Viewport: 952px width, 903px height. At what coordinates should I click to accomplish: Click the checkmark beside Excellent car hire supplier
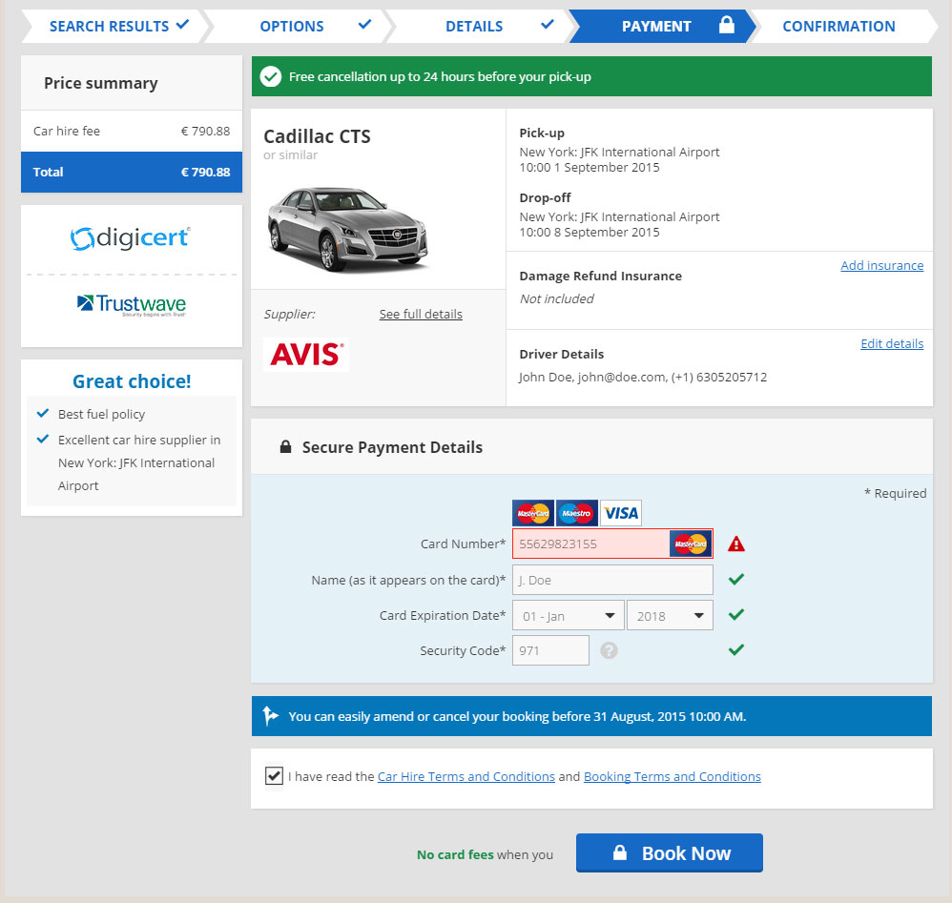click(43, 439)
